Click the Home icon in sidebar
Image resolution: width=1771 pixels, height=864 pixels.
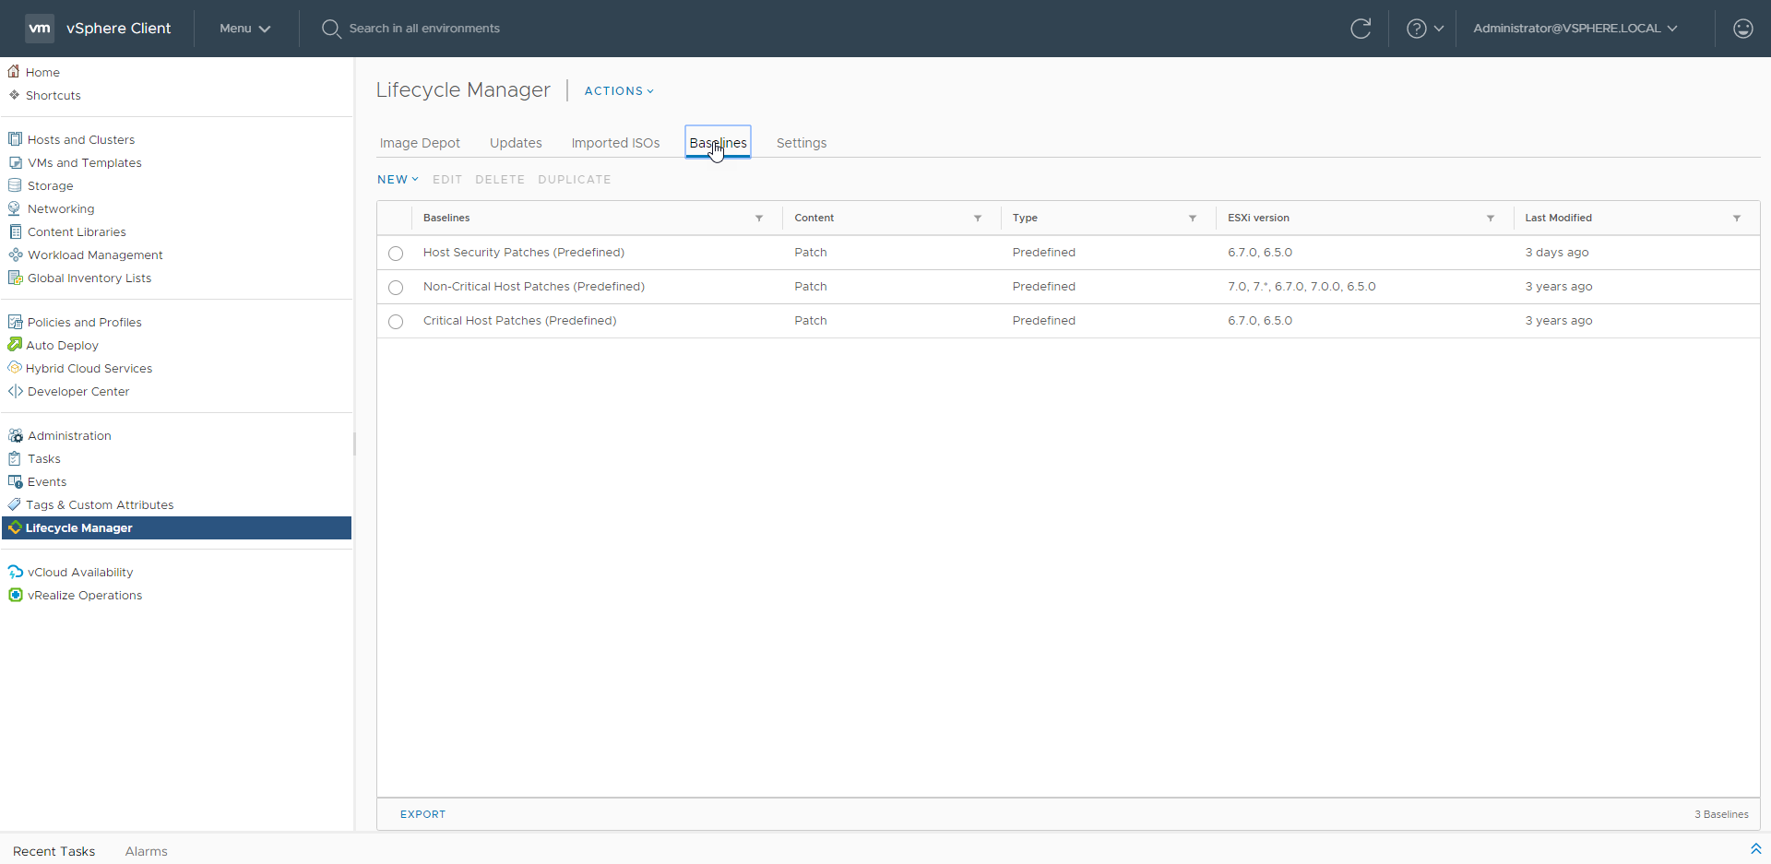[x=14, y=72]
